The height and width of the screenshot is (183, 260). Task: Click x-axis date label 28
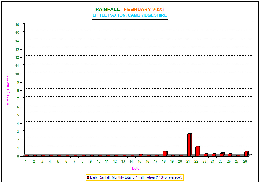point(245,162)
